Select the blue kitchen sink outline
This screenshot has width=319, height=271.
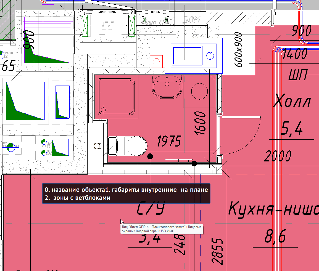click(194, 56)
